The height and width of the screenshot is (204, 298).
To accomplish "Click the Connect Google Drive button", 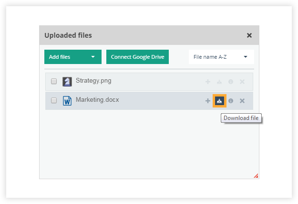I will (x=137, y=57).
